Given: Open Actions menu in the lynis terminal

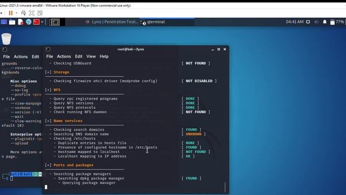Looking at the screenshot, I should [x=64, y=56].
